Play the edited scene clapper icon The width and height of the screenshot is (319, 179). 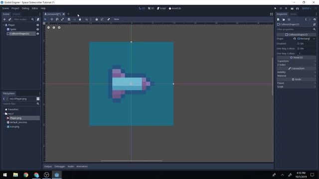tap(292, 8)
